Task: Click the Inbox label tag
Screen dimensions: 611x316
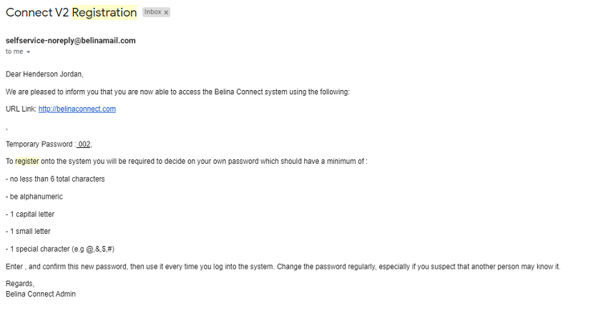Action: 153,12
